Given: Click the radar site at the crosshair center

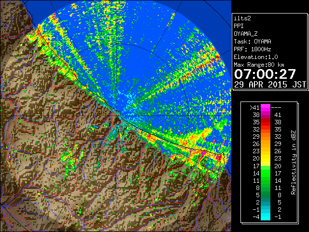Looking at the screenshot, I should pyautogui.click(x=117, y=116).
